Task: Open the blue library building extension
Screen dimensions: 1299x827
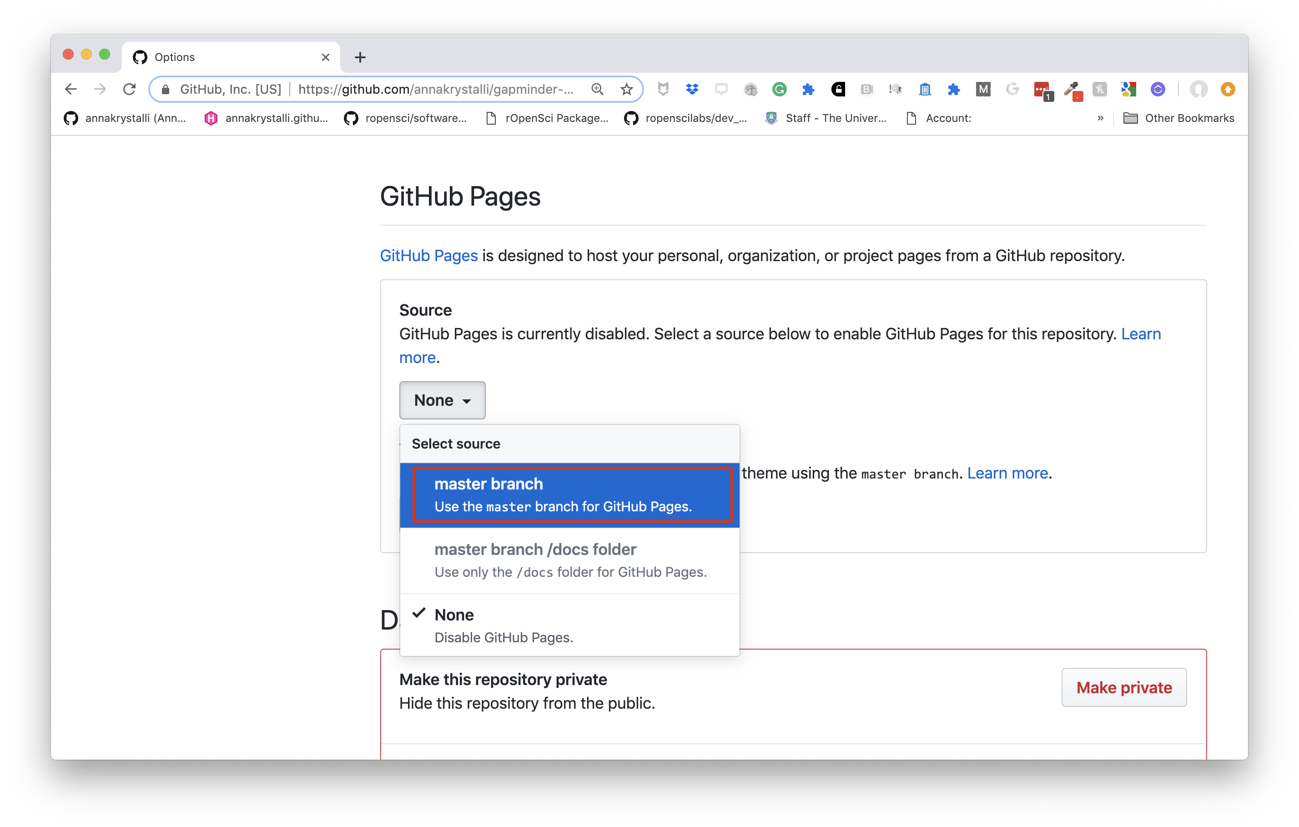Action: 925,89
